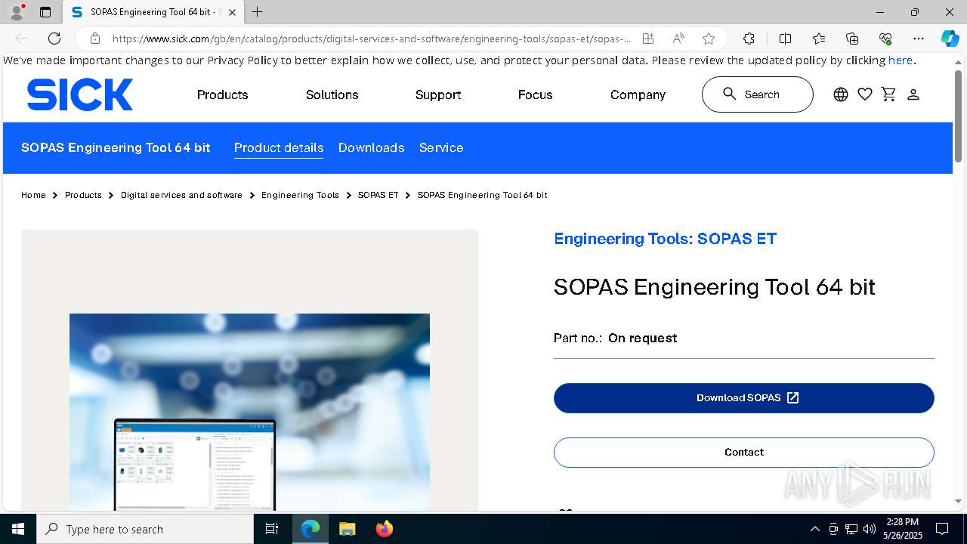Open the volume control icon
The height and width of the screenshot is (544, 967).
pos(870,529)
